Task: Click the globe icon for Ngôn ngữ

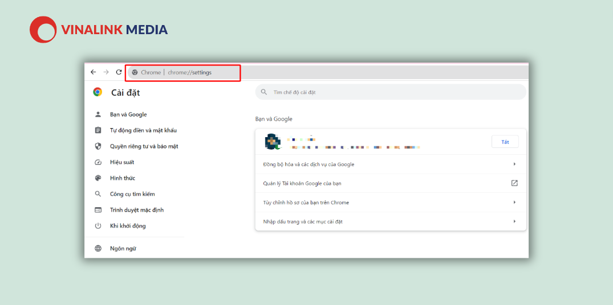Action: [x=98, y=249]
